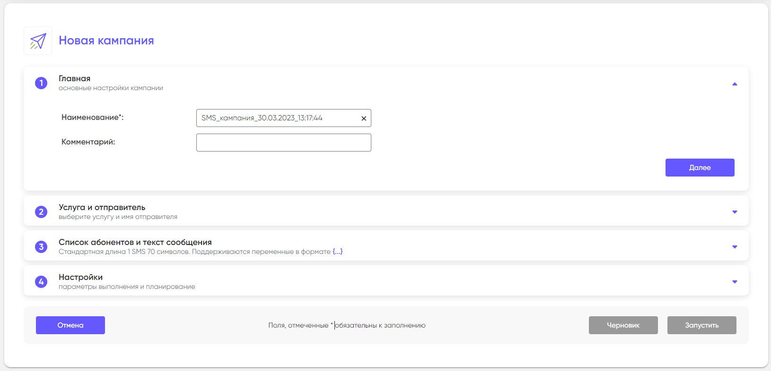Expand Список абонентов section with its arrow
The image size is (771, 371).
click(x=735, y=247)
